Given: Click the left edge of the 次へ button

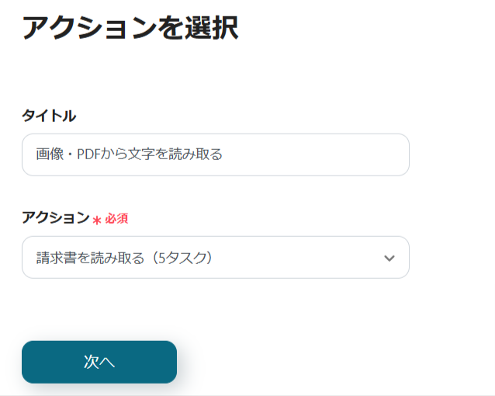Looking at the screenshot, I should click(x=31, y=362).
